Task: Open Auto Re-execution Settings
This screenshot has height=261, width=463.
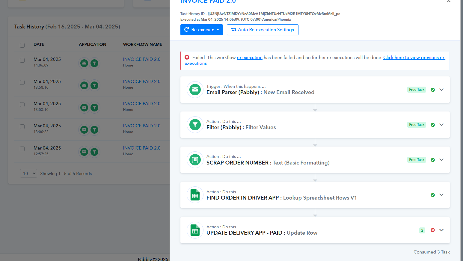Action: [x=263, y=30]
